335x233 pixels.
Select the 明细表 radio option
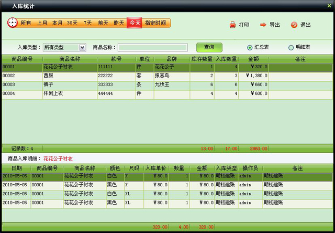coord(291,47)
